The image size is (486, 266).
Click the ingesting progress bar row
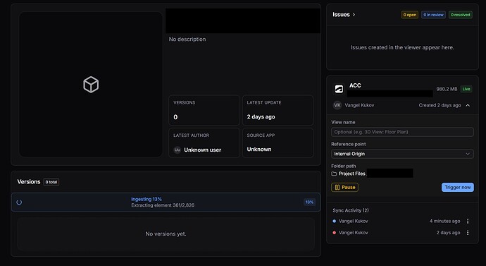166,202
